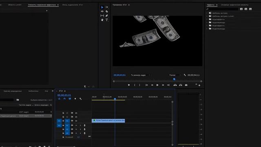261x147 pixels.
Task: Switch to Область Lumetri tab
Action: click(15, 5)
